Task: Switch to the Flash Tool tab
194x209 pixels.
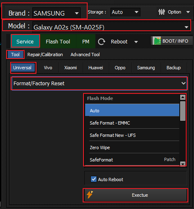Action: click(58, 41)
